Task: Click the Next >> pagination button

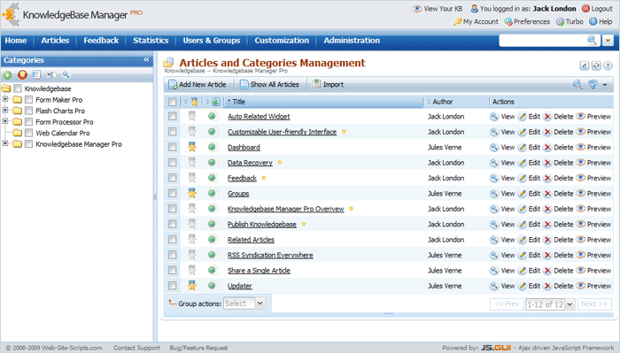Action: (594, 304)
